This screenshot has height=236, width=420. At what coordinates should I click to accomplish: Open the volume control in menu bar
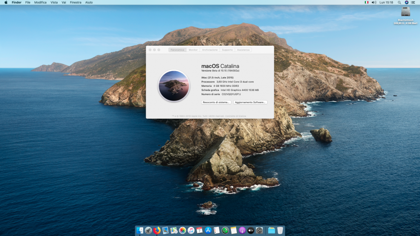pyautogui.click(x=374, y=3)
